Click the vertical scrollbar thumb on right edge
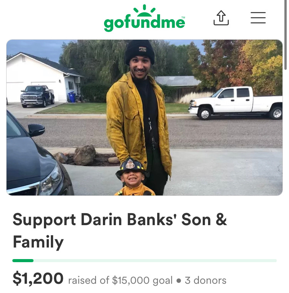Screen dimensions: 289x293 [285, 35]
